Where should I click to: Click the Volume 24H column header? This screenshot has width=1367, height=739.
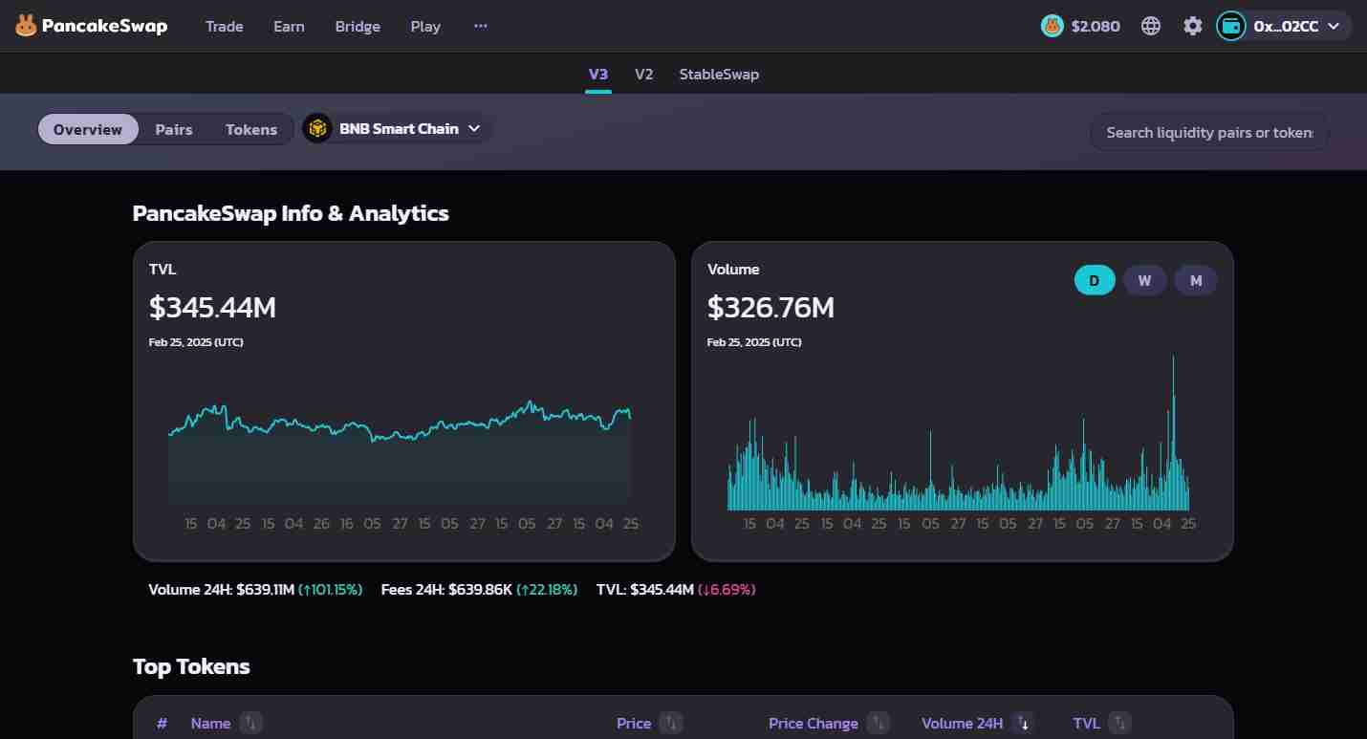963,723
